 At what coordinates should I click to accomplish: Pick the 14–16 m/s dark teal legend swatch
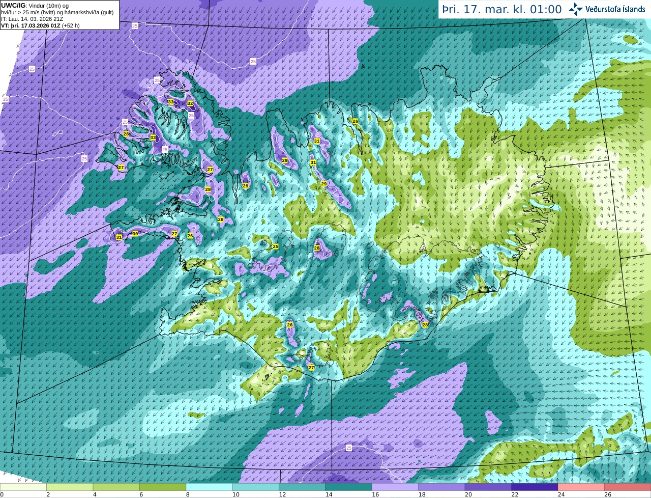pyautogui.click(x=349, y=487)
